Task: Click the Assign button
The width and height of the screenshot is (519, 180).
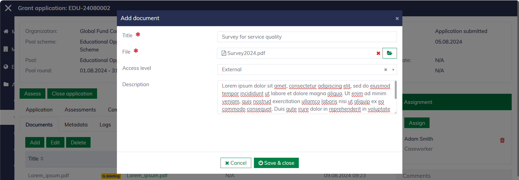Action: point(417,123)
